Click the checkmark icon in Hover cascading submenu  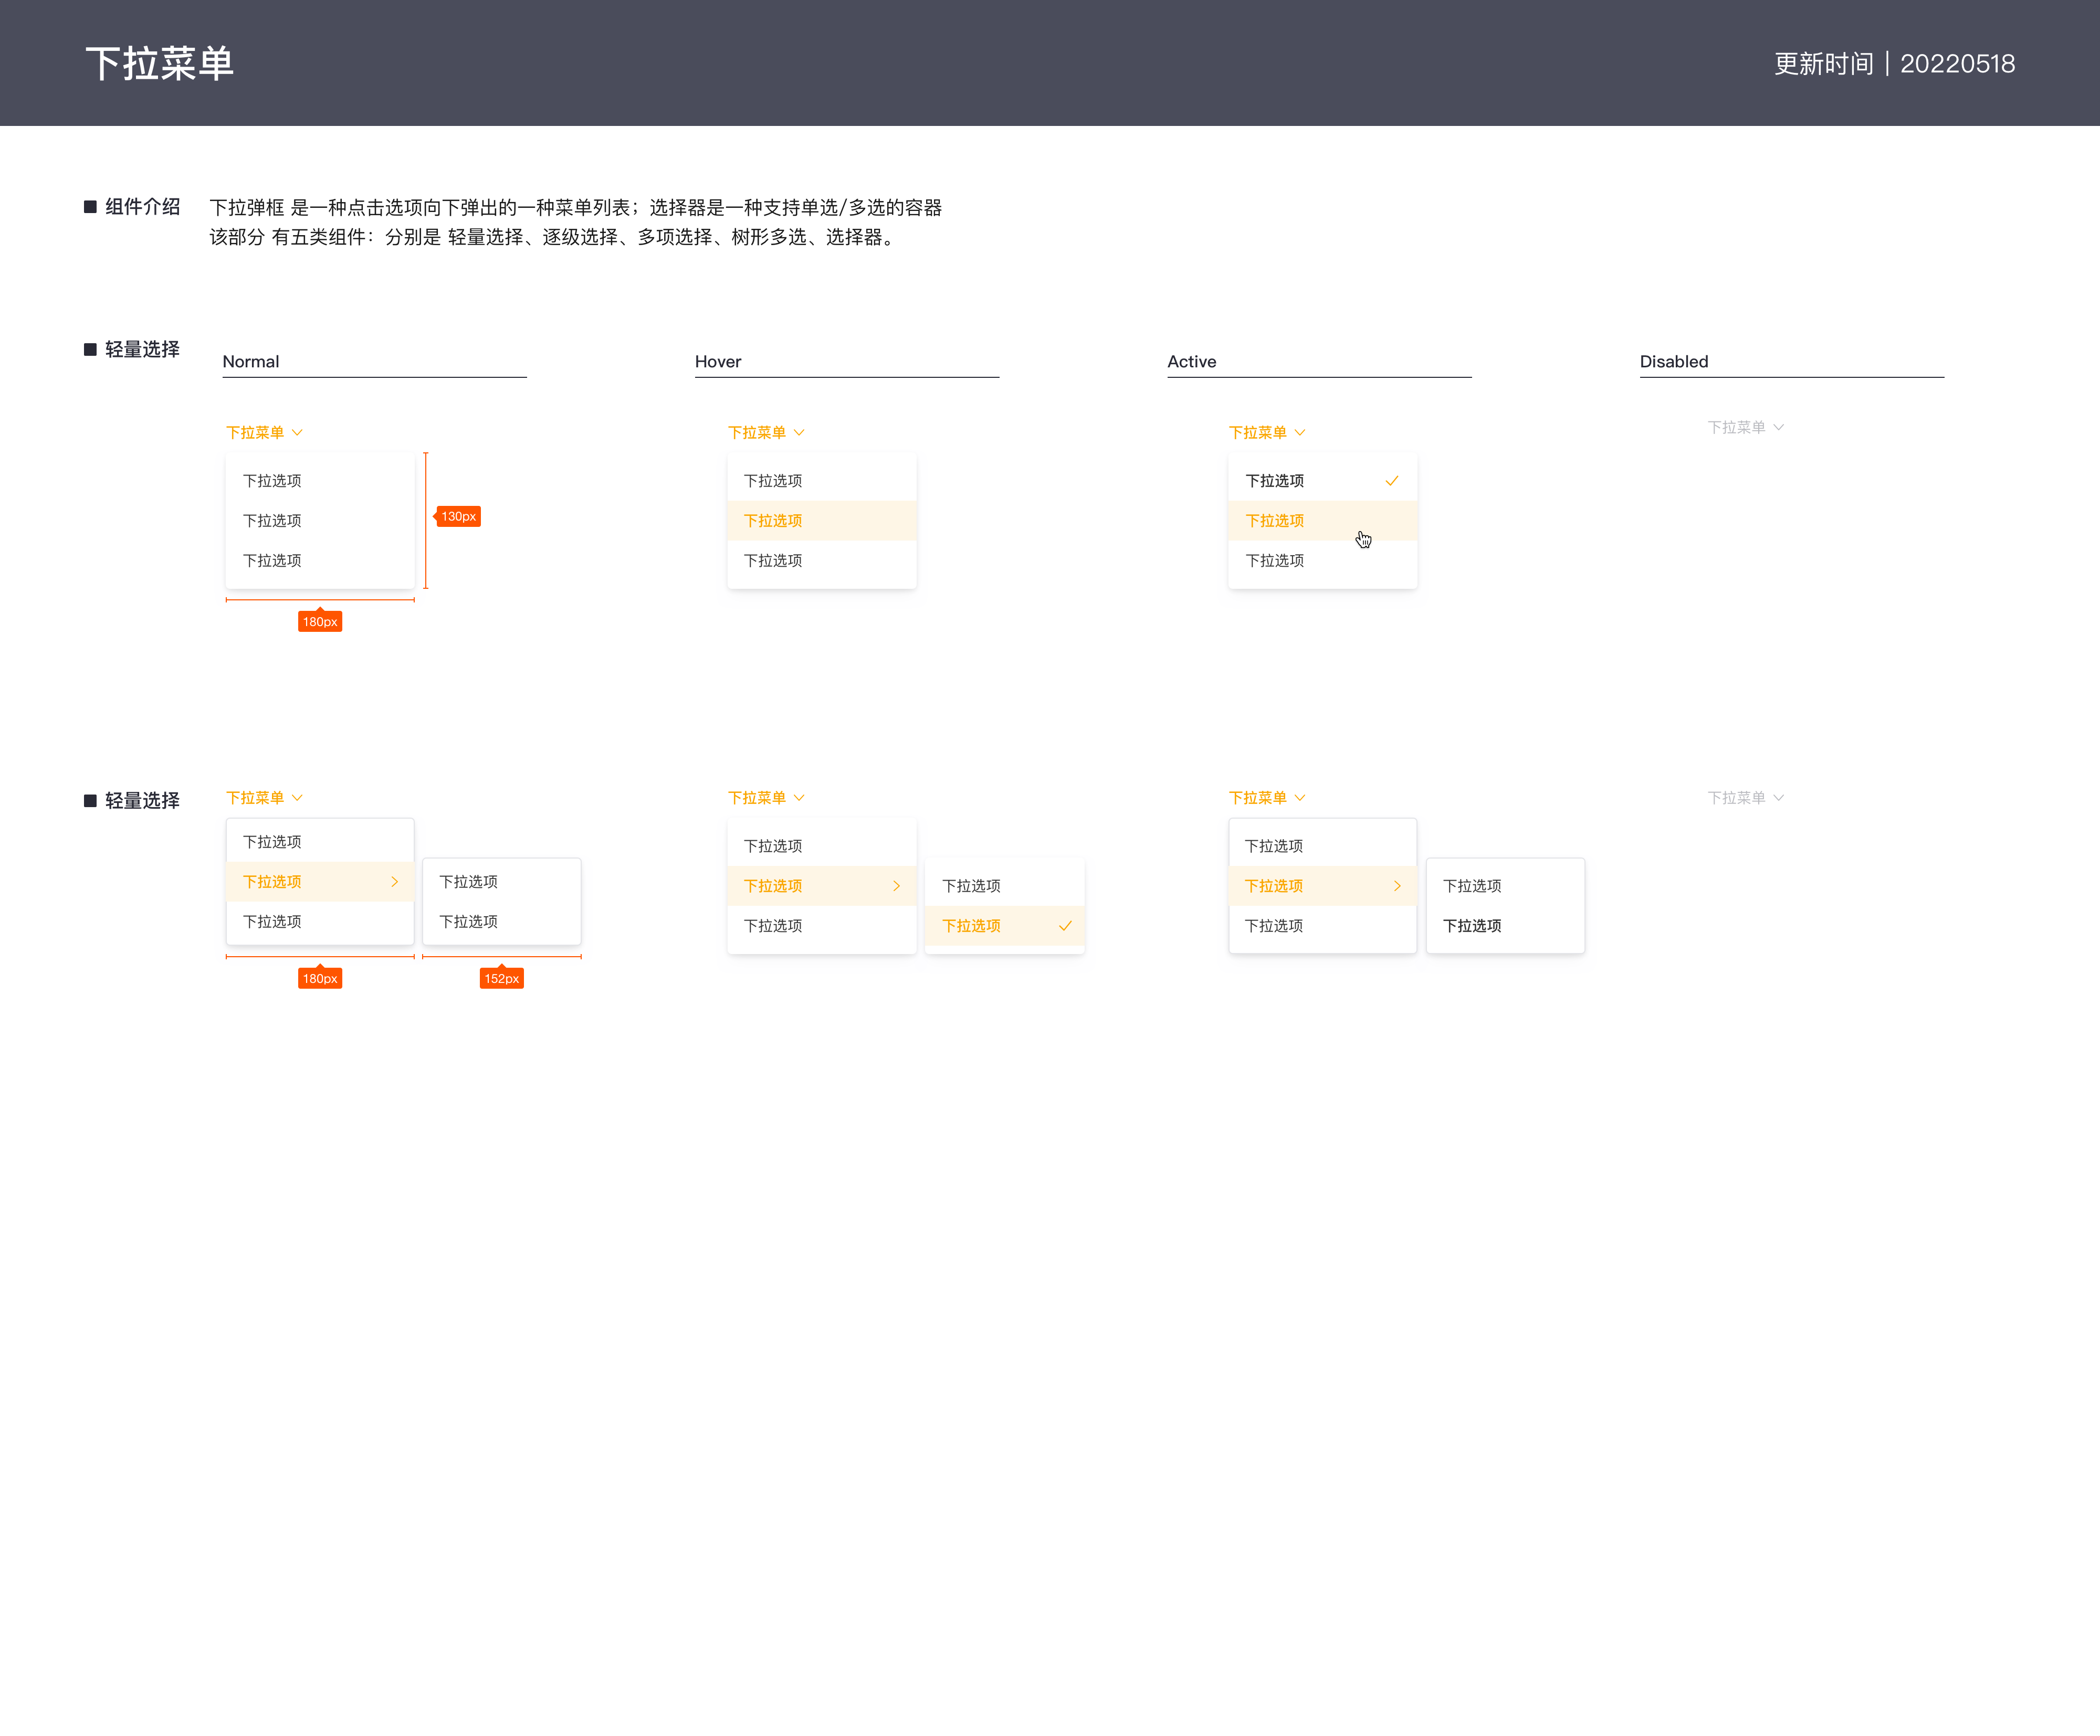click(1065, 926)
